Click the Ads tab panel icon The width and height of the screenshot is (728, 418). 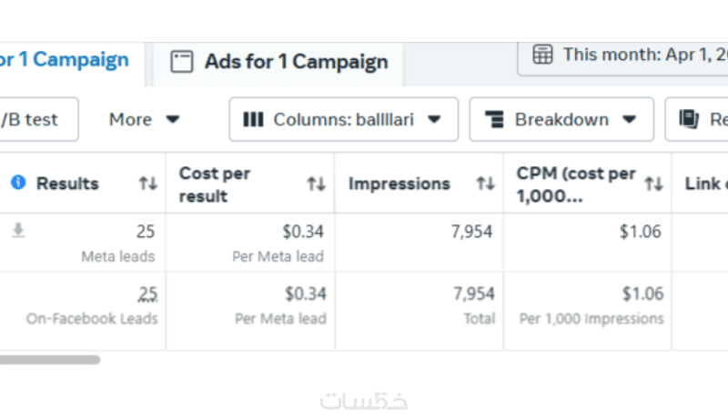182,62
